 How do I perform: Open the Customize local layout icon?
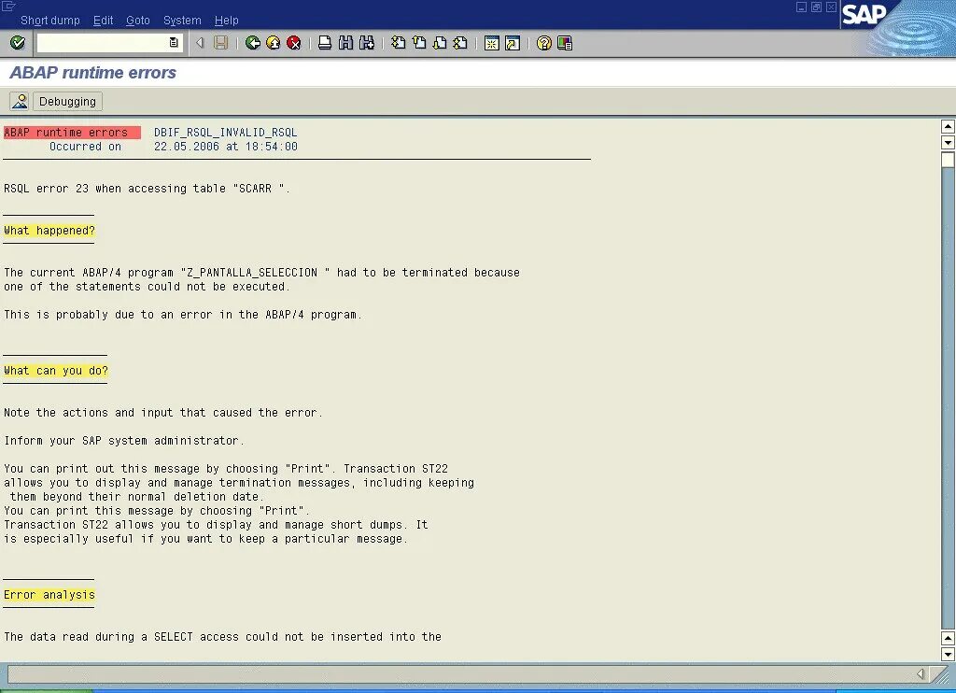tap(565, 43)
